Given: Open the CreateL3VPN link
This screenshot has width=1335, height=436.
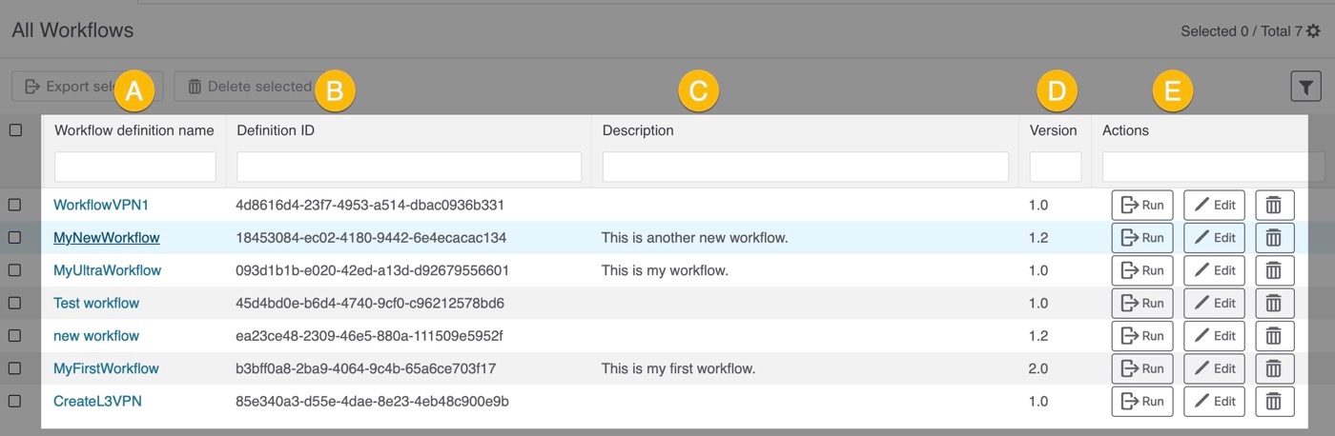Looking at the screenshot, I should (x=97, y=401).
